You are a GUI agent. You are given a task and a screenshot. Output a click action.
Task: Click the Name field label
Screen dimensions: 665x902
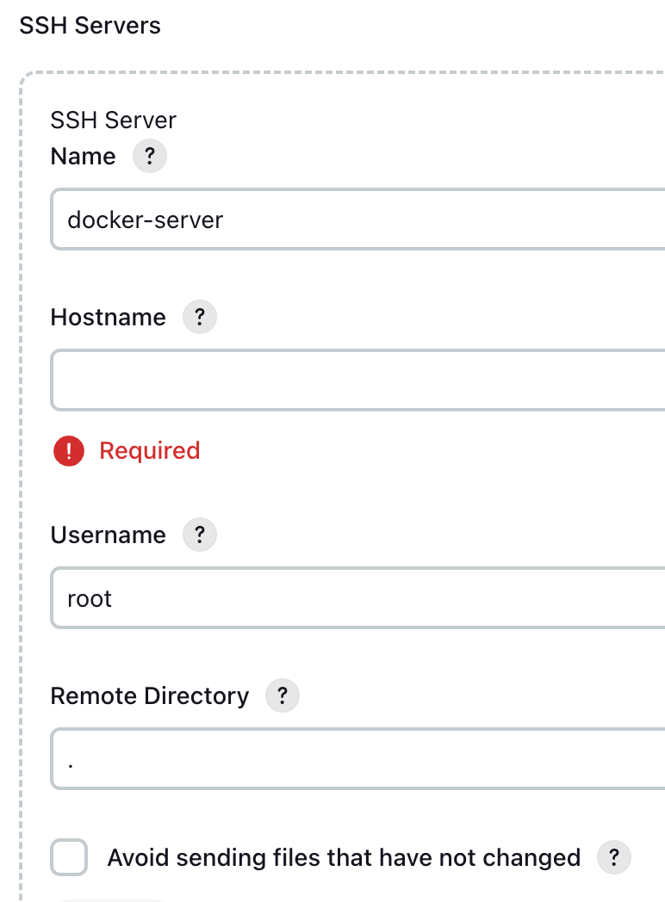(x=83, y=157)
